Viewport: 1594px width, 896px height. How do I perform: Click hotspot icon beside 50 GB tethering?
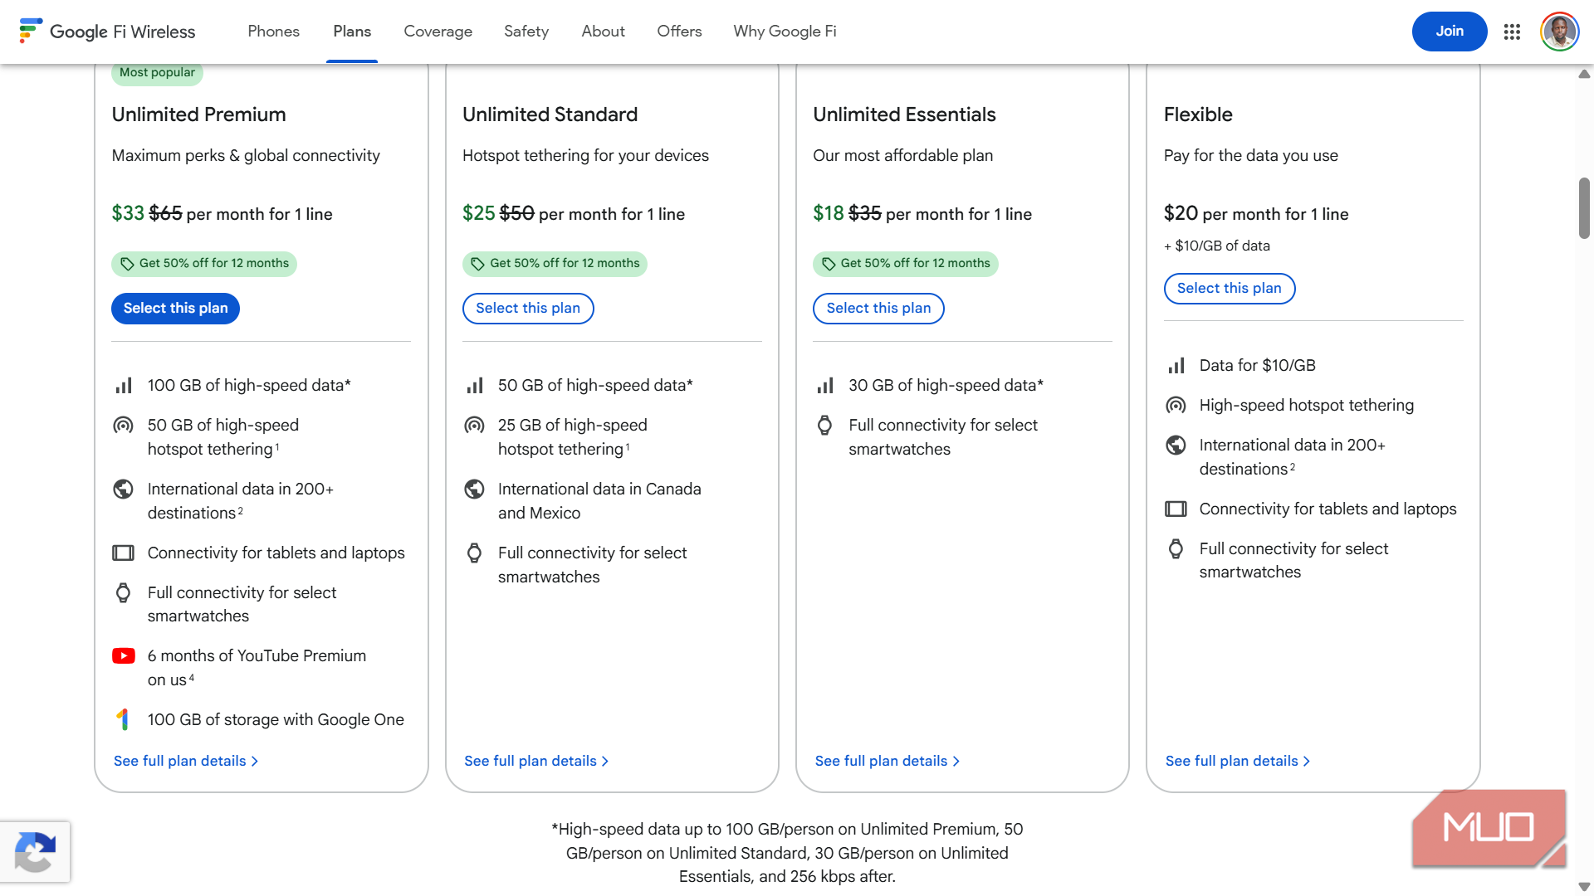click(124, 426)
